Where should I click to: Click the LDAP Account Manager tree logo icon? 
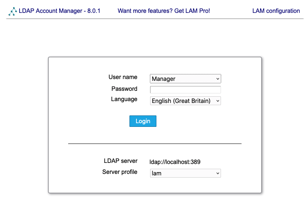pos(13,11)
